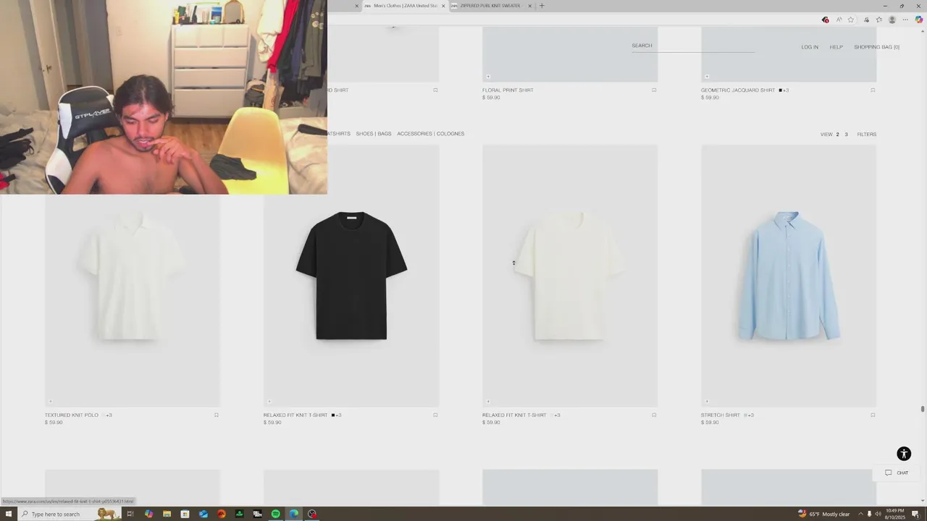Bookmark the Geometric Jacquard Shirt
Viewport: 927px width, 521px height.
(873, 90)
